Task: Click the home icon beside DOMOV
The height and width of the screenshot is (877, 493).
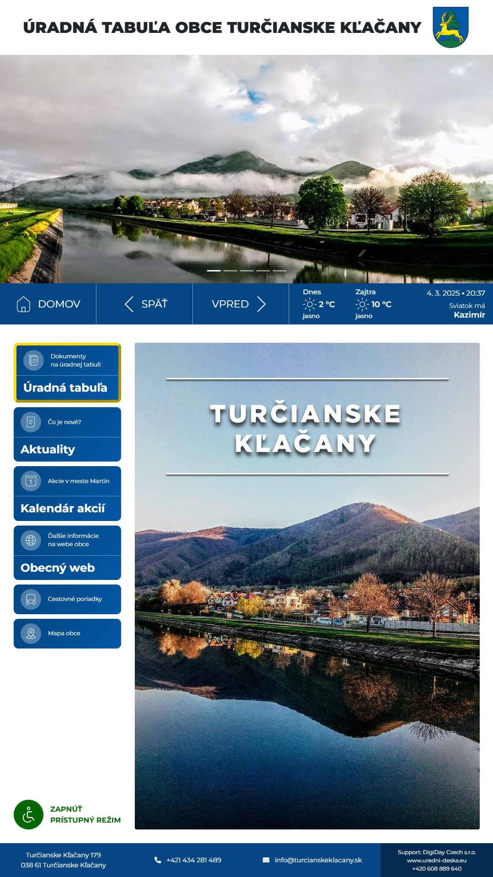Action: tap(23, 304)
